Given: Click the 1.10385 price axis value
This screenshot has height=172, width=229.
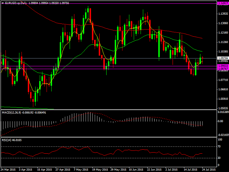Looking at the screenshot, I should (223, 52).
